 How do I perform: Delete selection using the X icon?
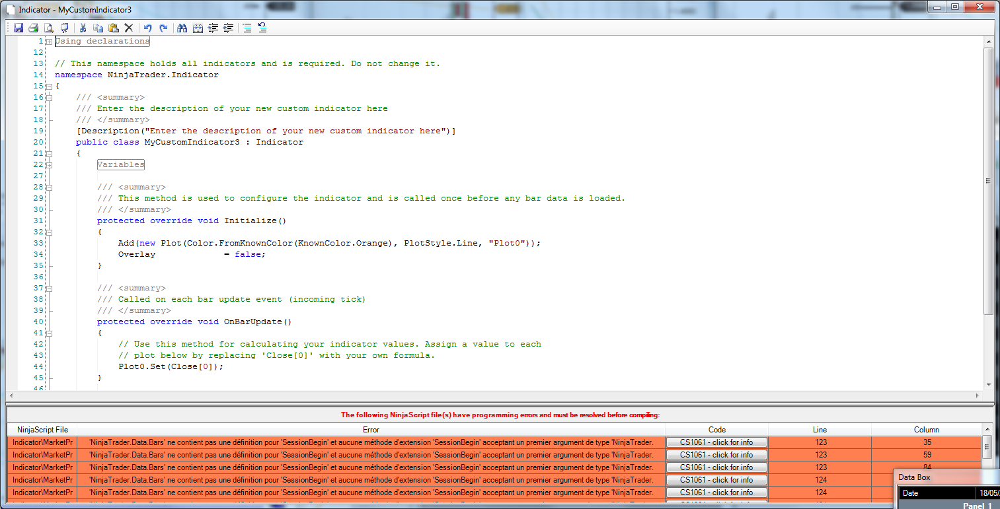coord(129,28)
